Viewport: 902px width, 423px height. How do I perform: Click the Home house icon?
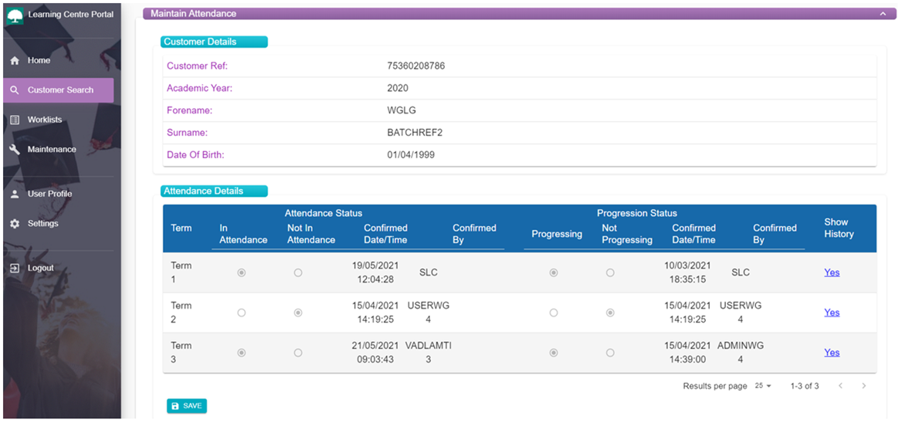pyautogui.click(x=15, y=60)
